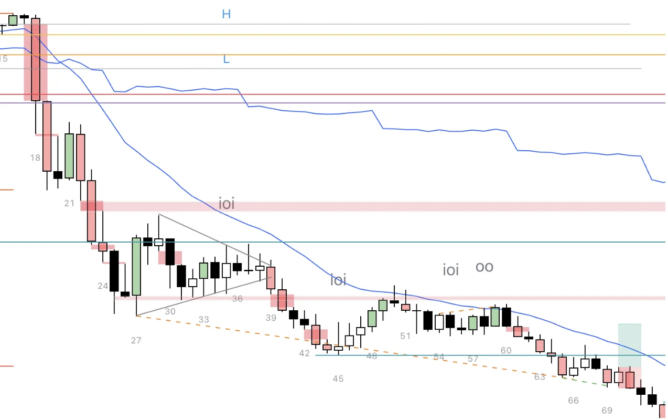This screenshot has width=668, height=420.
Task: Select bar number label 45
Action: click(338, 378)
